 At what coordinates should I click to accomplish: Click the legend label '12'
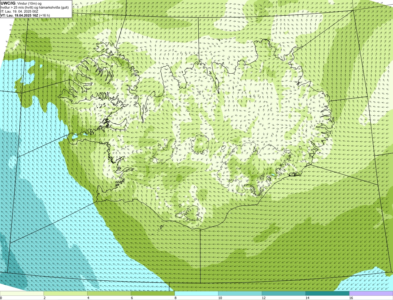tap(263, 298)
